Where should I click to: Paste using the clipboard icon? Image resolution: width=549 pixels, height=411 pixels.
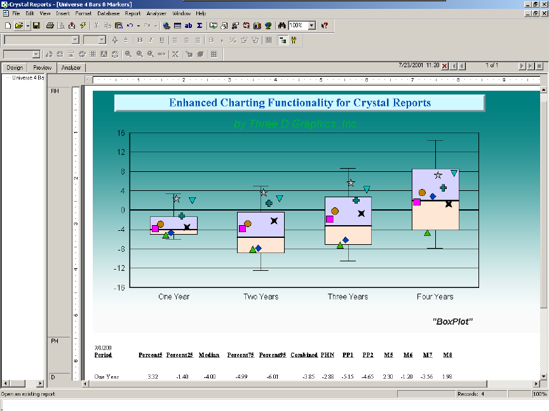(119, 25)
